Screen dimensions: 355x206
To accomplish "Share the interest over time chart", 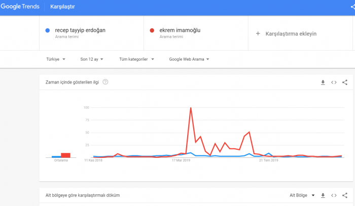I will (x=345, y=82).
